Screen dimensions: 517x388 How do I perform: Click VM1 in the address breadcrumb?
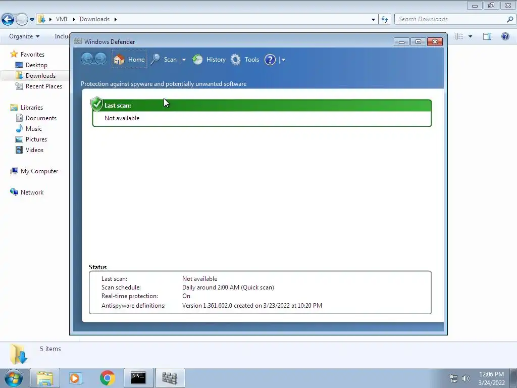pyautogui.click(x=62, y=19)
